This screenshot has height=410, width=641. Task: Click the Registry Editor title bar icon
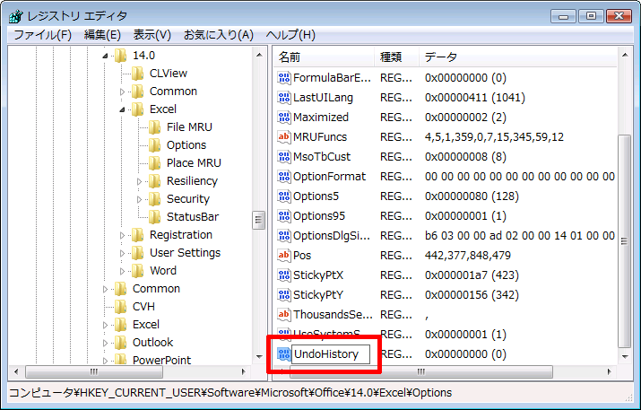click(16, 16)
